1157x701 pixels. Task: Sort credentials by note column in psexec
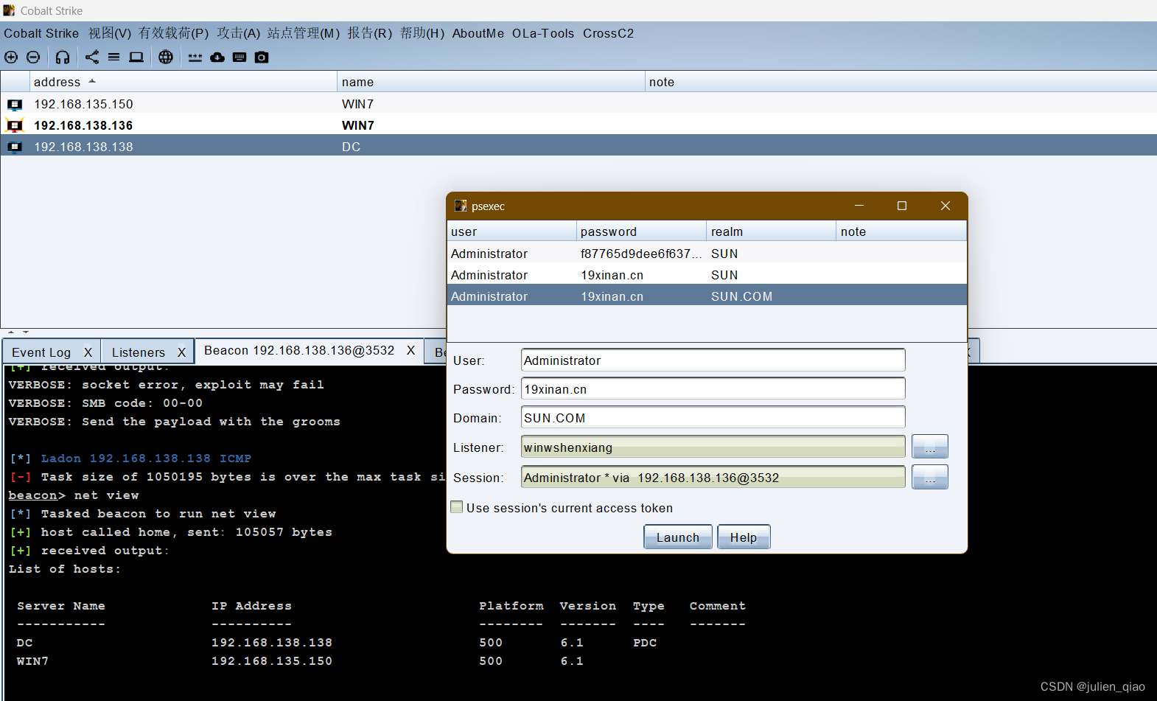901,231
